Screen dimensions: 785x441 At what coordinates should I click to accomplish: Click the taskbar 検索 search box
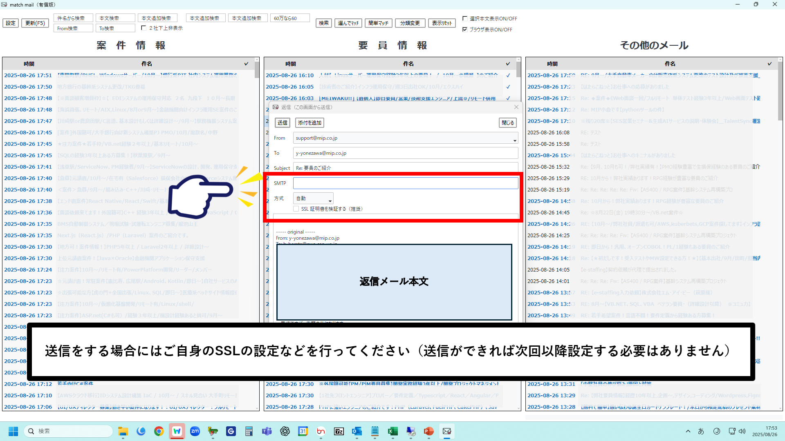68,431
